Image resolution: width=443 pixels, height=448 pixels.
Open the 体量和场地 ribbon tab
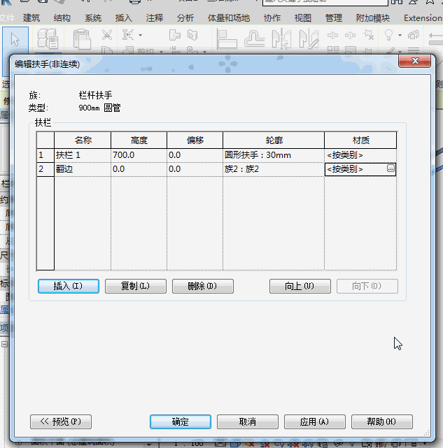(x=229, y=18)
